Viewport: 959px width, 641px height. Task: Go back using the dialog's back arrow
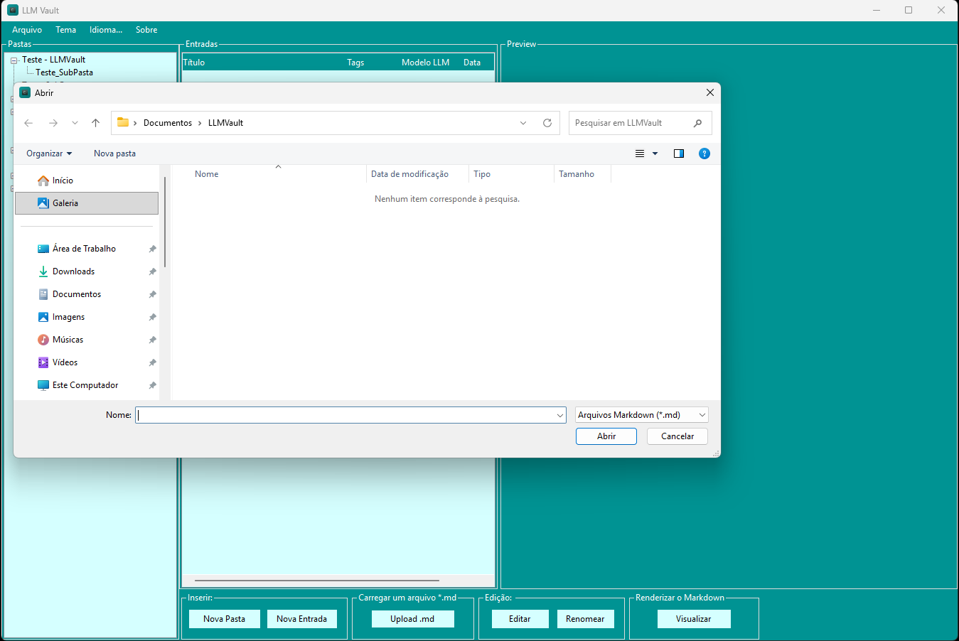pos(28,123)
